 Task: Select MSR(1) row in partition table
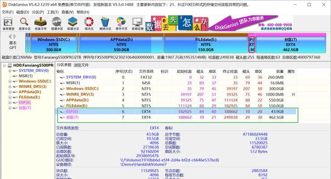click(176, 83)
